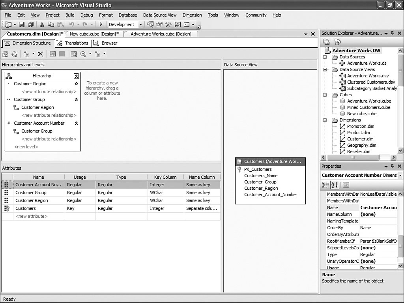Click the Properties icon in Solution Explorer toolbar

coord(326,42)
